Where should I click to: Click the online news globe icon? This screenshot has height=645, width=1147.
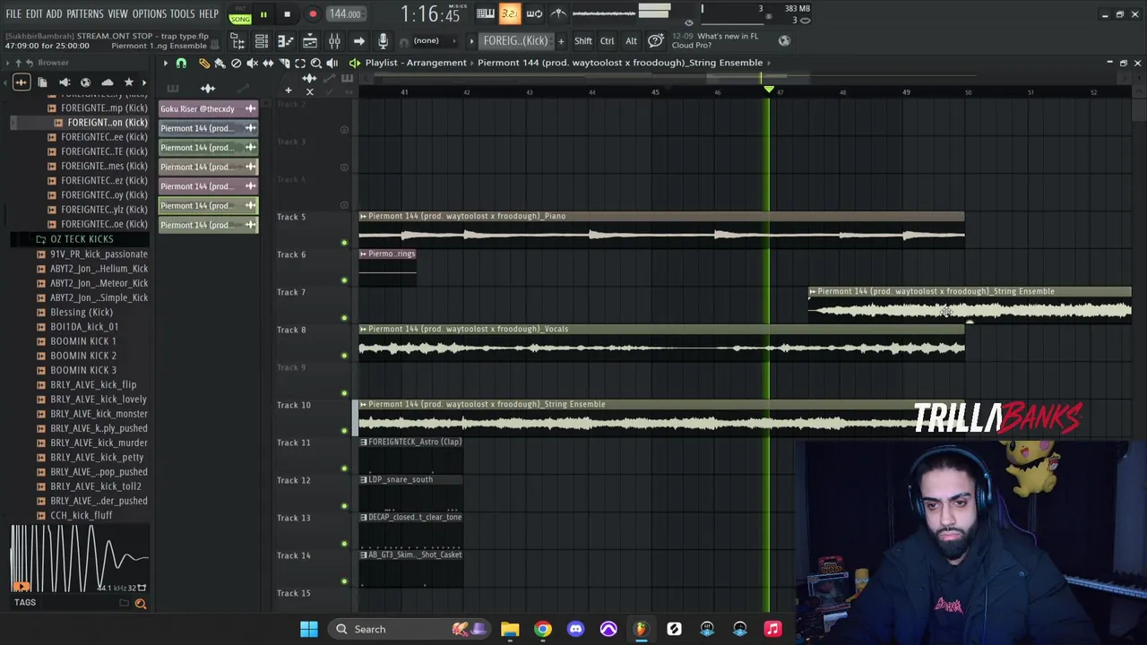tap(784, 40)
